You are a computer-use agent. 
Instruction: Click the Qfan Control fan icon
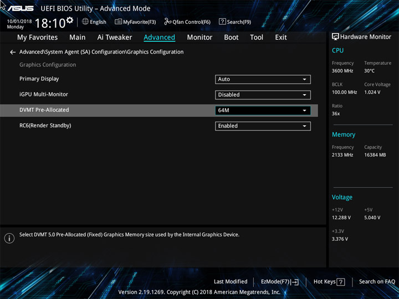click(x=167, y=22)
